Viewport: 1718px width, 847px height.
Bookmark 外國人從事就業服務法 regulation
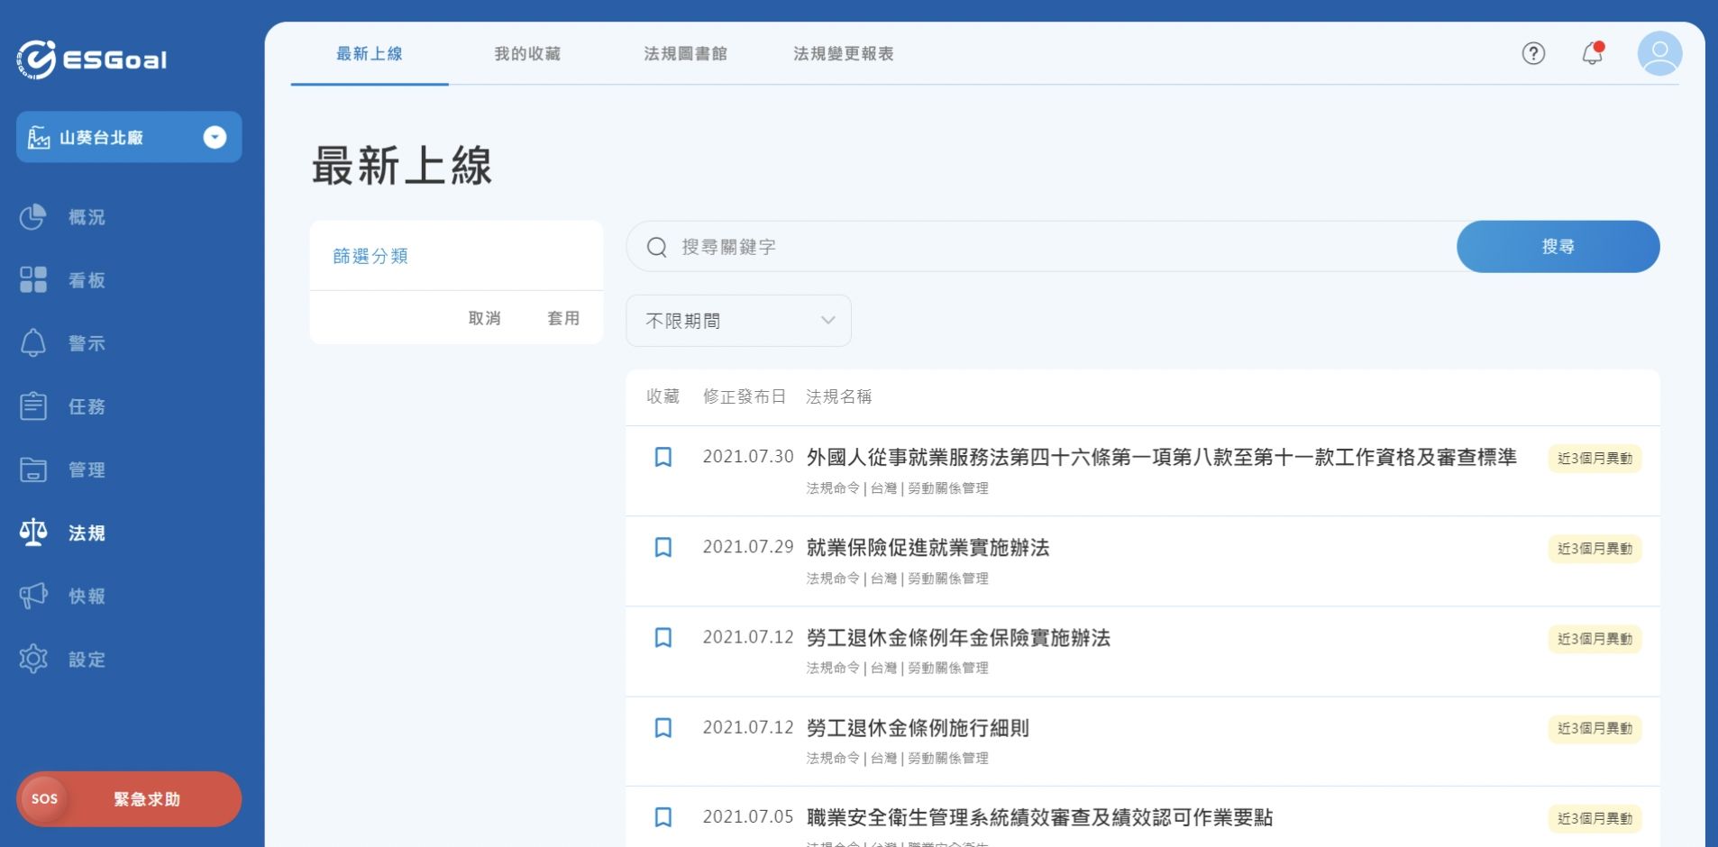[663, 458]
